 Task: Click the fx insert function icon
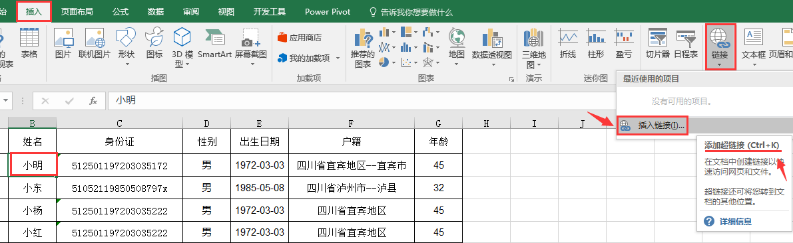pyautogui.click(x=93, y=101)
